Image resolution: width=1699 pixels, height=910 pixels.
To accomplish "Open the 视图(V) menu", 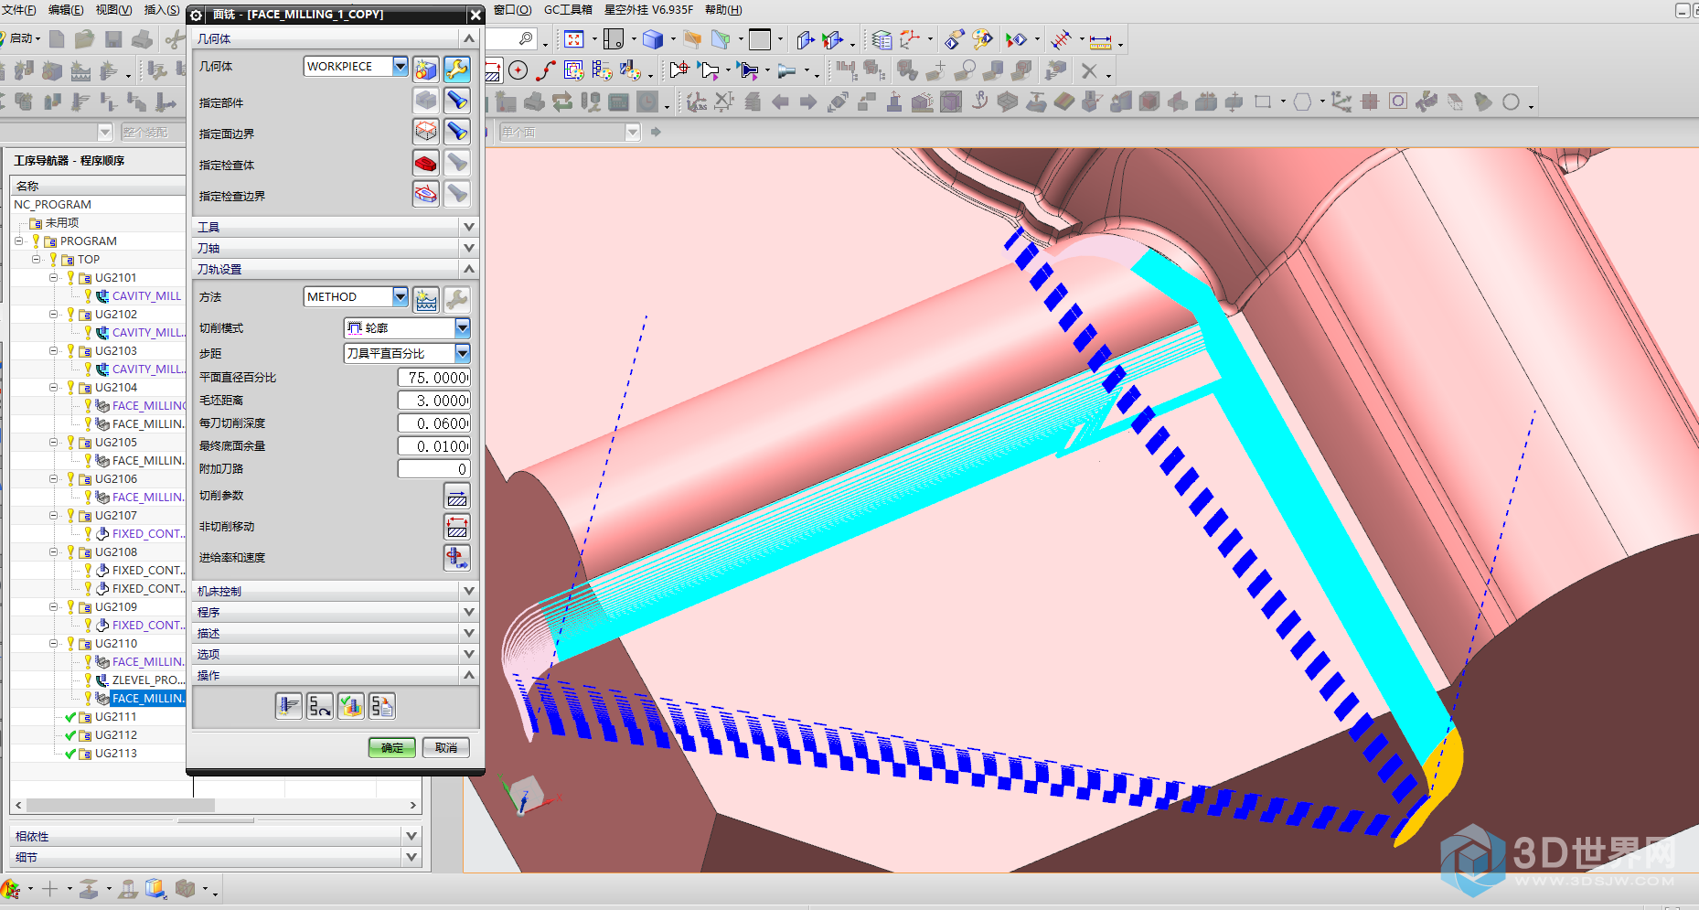I will tap(113, 10).
